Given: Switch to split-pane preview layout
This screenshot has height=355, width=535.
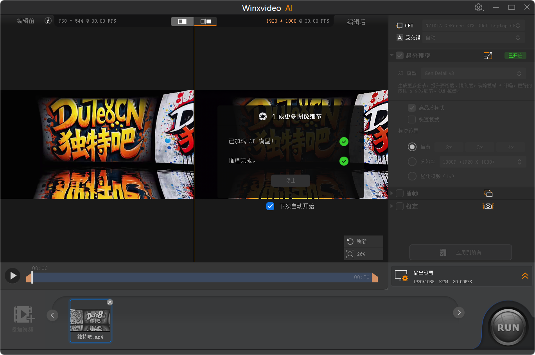Looking at the screenshot, I should (x=206, y=21).
